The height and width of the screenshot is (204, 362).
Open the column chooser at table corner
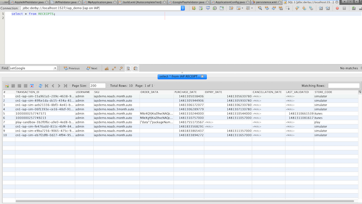(360, 92)
